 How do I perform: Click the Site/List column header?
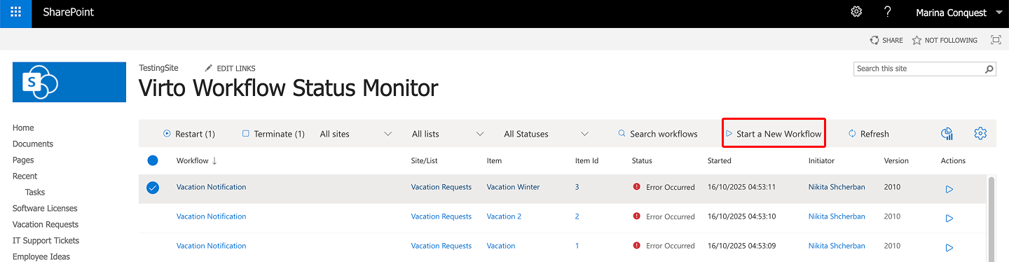click(424, 160)
